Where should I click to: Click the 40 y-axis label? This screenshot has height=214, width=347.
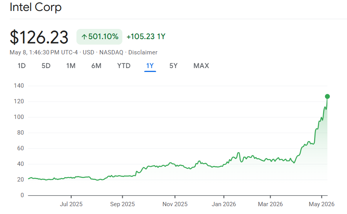(x=20, y=164)
